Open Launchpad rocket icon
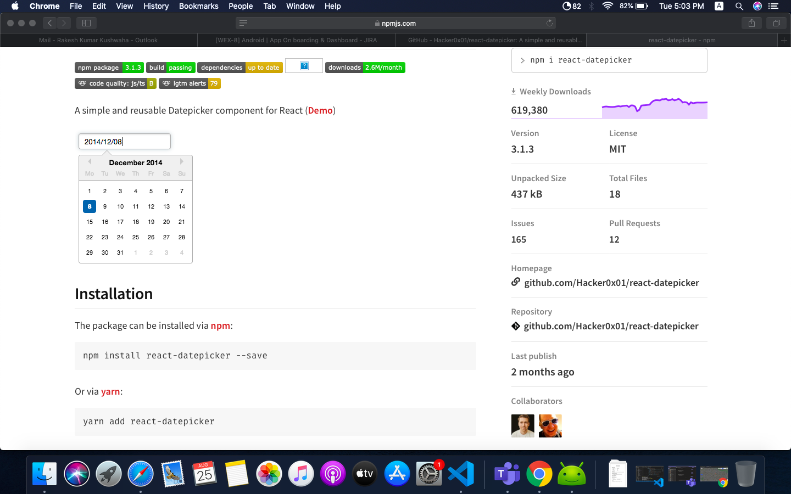The width and height of the screenshot is (791, 494). (x=109, y=473)
